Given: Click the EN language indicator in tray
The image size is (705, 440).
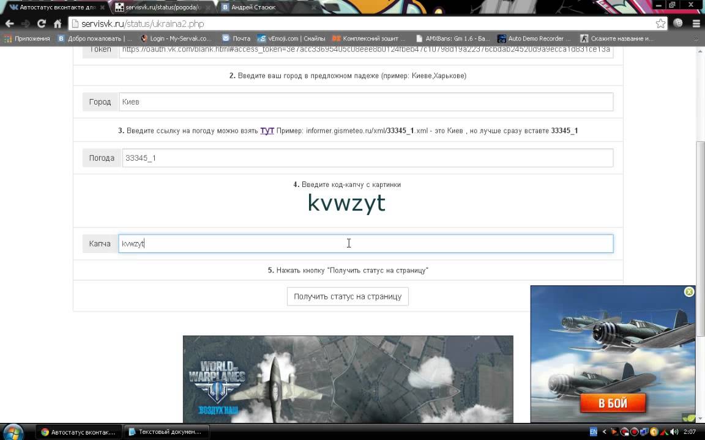Looking at the screenshot, I should [x=593, y=432].
